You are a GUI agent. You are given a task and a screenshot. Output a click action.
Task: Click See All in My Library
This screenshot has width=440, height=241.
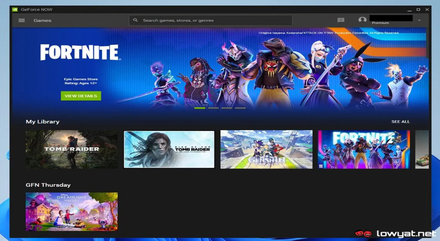point(400,121)
